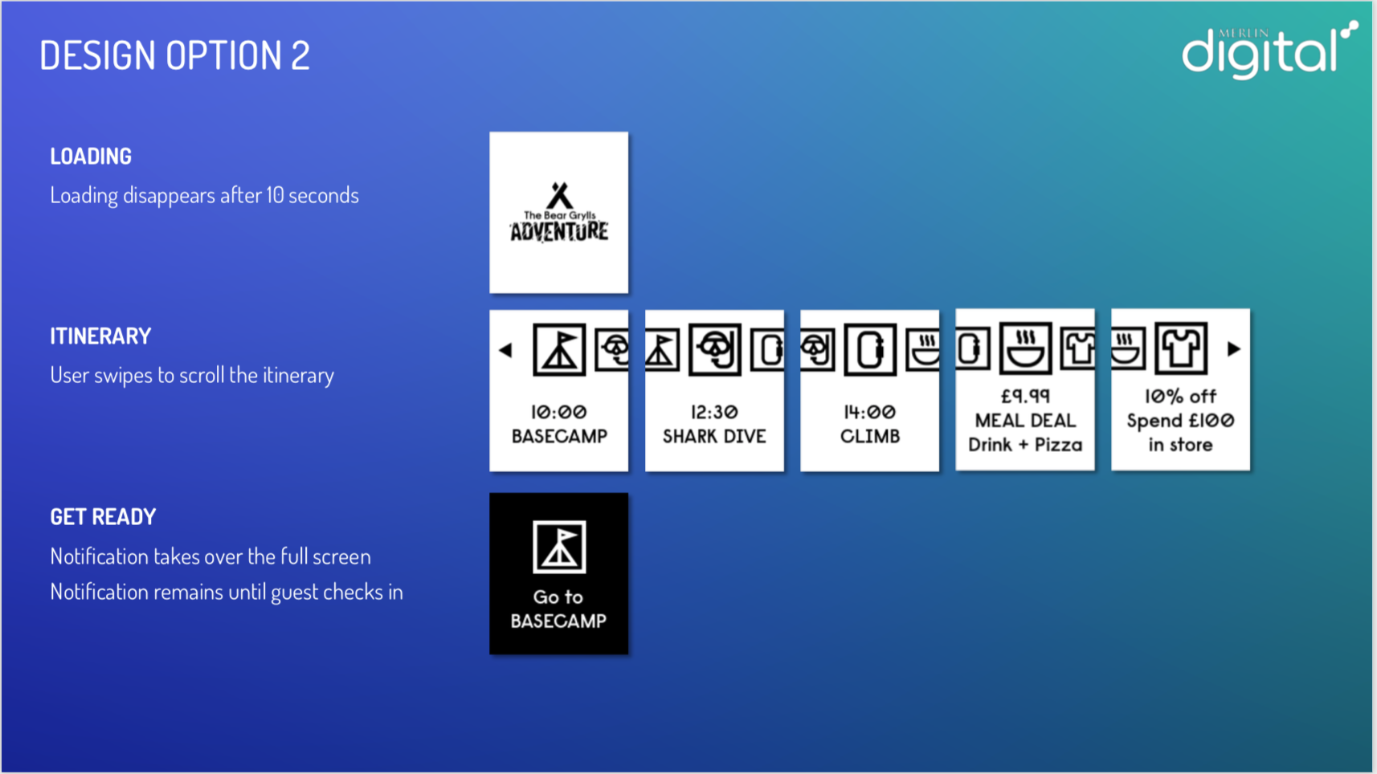Image resolution: width=1377 pixels, height=774 pixels.
Task: Click the small carabiner icon on MEAL DEAL card
Action: tap(973, 348)
